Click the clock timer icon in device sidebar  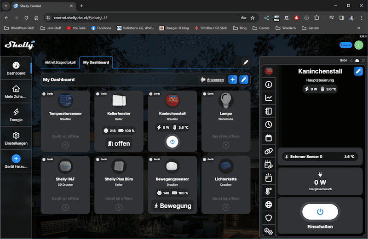(x=269, y=124)
